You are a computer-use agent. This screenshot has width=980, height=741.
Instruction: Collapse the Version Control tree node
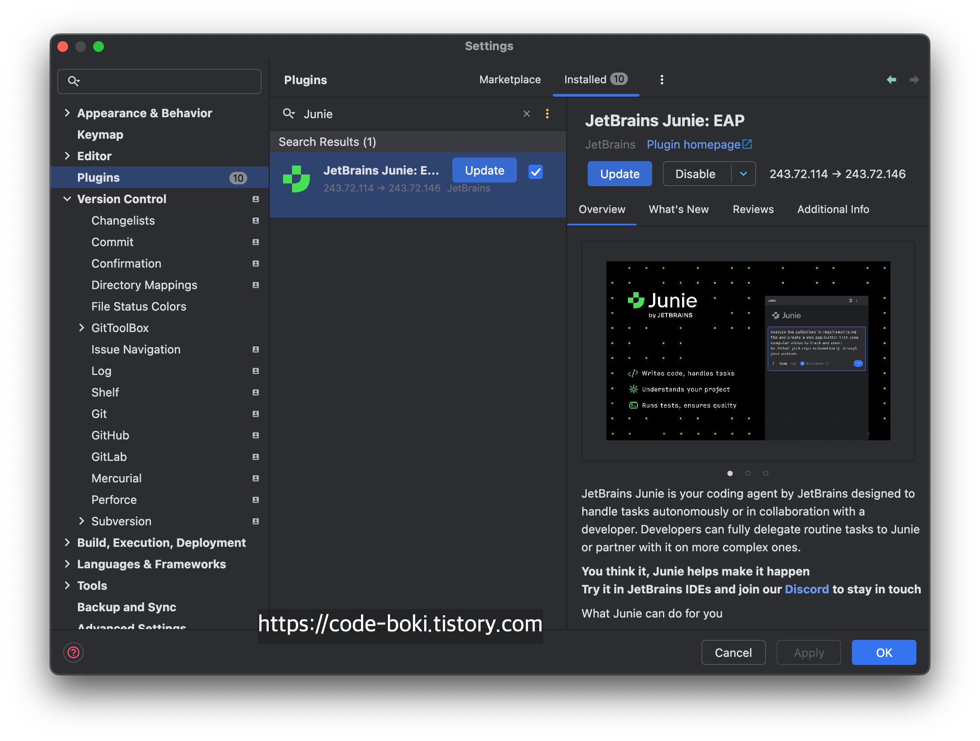click(x=67, y=199)
